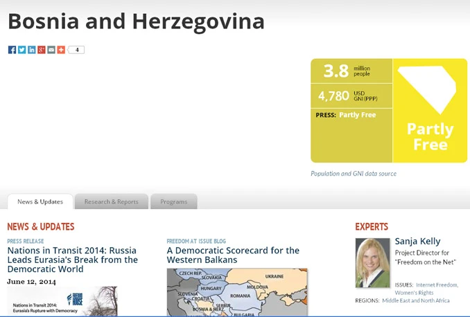Viewport: 470px width, 317px height.
Task: Email this page icon
Action: pyautogui.click(x=51, y=50)
